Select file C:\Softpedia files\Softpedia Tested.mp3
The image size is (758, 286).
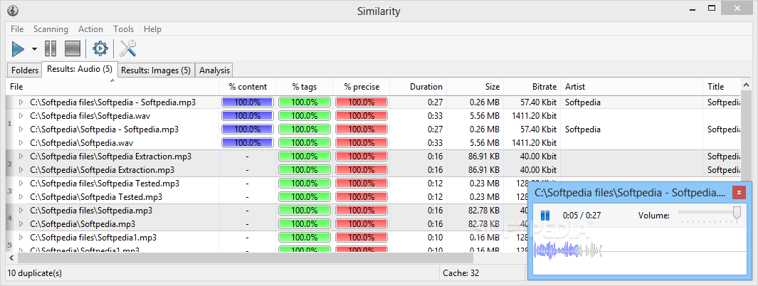(x=105, y=184)
